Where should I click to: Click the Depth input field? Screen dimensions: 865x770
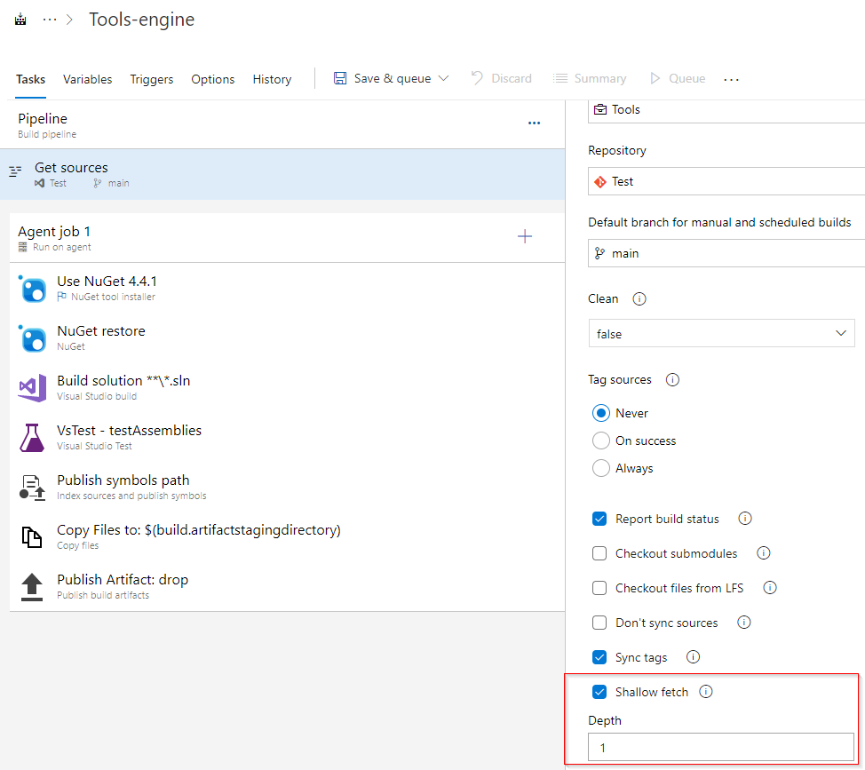[721, 748]
